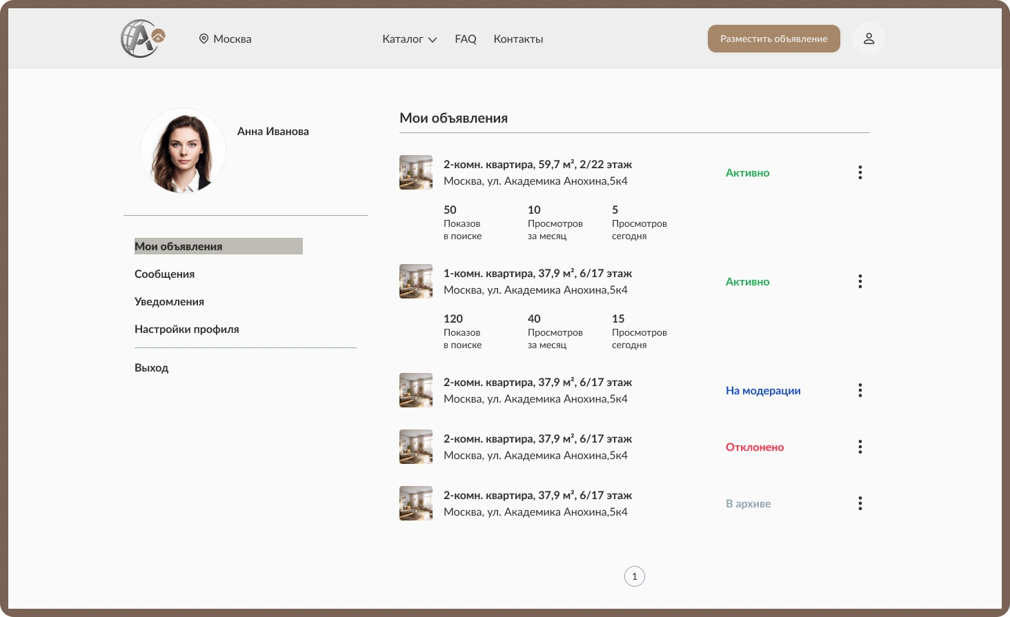Click 50 Показов в поиске stat
The image size is (1010, 617).
[463, 222]
